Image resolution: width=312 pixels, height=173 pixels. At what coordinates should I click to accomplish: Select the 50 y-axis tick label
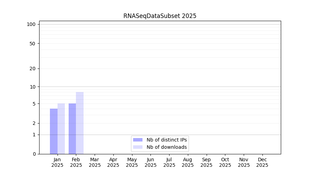(x=32, y=44)
